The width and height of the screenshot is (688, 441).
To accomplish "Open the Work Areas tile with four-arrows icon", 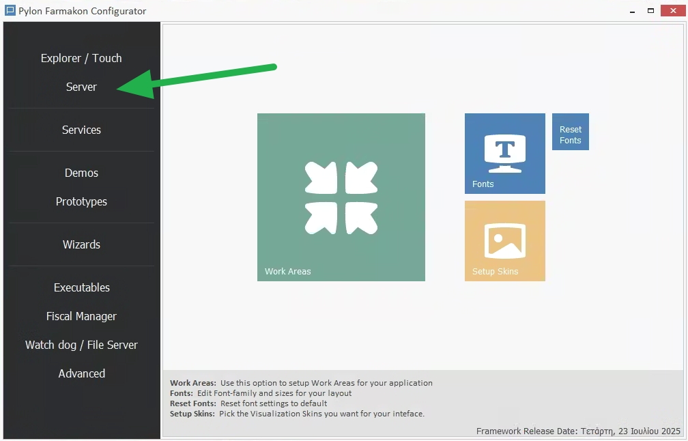I will tap(341, 197).
